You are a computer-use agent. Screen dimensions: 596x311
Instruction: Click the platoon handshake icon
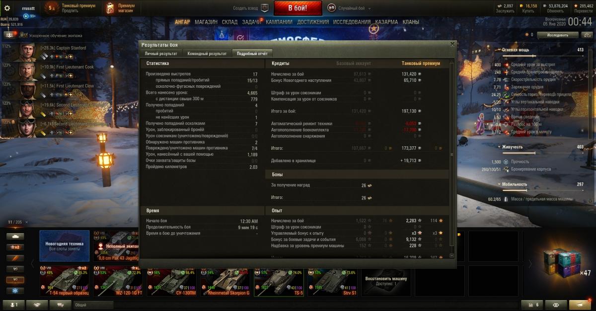click(37, 305)
